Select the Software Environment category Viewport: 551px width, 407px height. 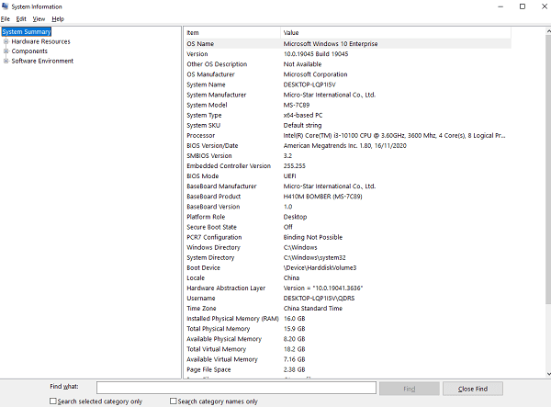point(42,61)
